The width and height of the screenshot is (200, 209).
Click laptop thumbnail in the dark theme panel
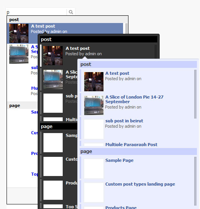(x=53, y=79)
